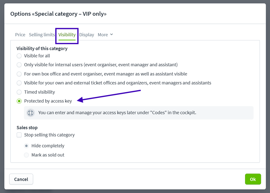Screen dimensions: 270x193
Task: Click the Cancel button
Action: (21, 179)
